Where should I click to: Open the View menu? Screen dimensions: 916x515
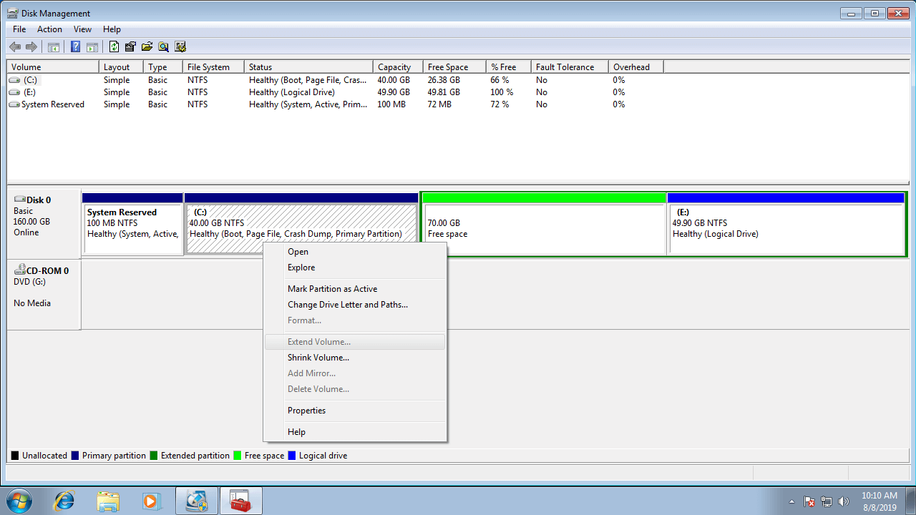coord(82,29)
